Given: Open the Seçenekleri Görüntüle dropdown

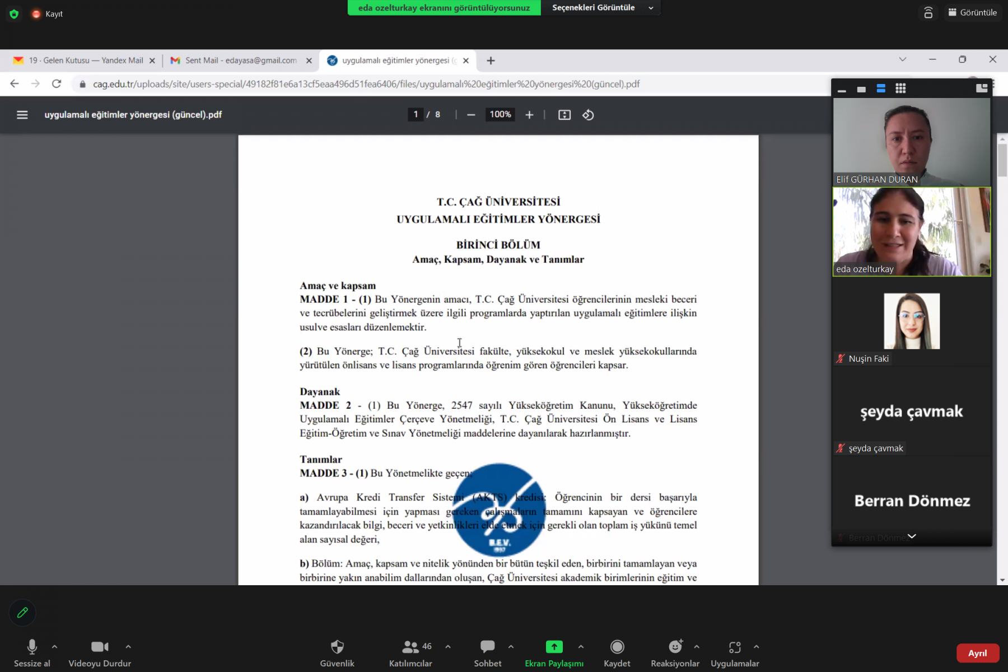Looking at the screenshot, I should (x=602, y=8).
